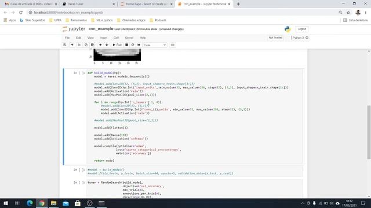Open the UFPA bookmarks folder
The height and width of the screenshot is (208, 371).
(56, 20)
